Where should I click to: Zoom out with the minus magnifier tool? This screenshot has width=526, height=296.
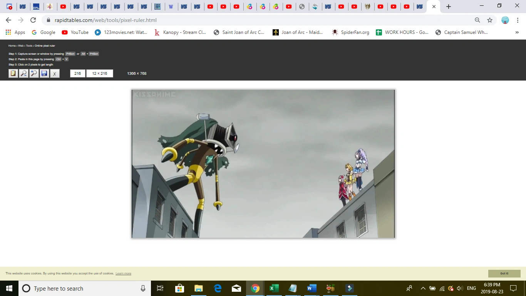click(x=23, y=73)
